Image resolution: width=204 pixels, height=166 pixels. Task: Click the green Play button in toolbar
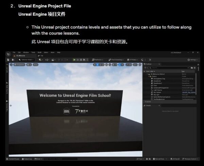74,60
